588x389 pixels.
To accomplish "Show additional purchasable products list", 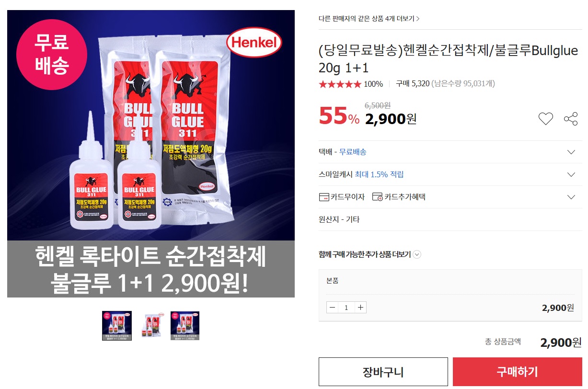I will pyautogui.click(x=369, y=254).
